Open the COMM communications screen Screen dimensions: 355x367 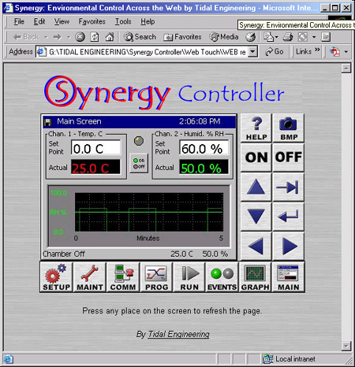pos(123,277)
